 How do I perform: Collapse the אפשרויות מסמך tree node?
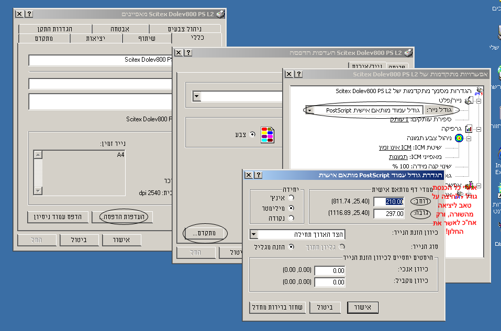(x=479, y=186)
